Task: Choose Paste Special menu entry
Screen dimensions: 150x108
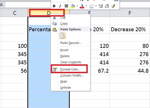Action: pos(71,43)
